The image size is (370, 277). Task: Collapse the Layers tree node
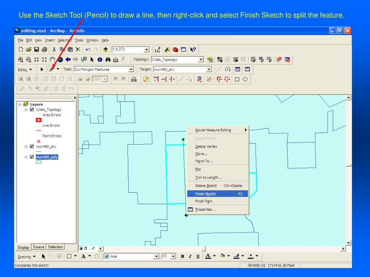point(20,104)
